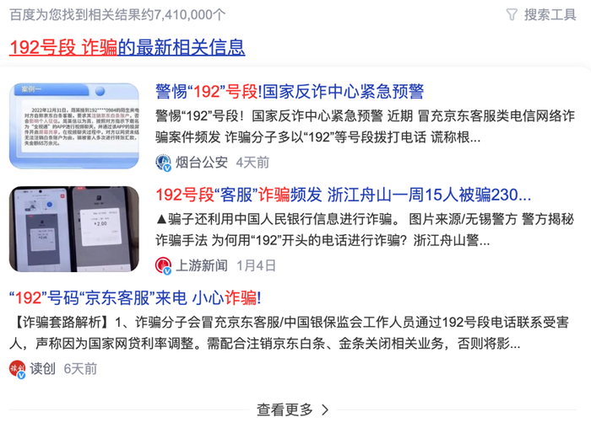Click the chevron arrow beside 查看更多
The image size is (591, 433).
(325, 409)
